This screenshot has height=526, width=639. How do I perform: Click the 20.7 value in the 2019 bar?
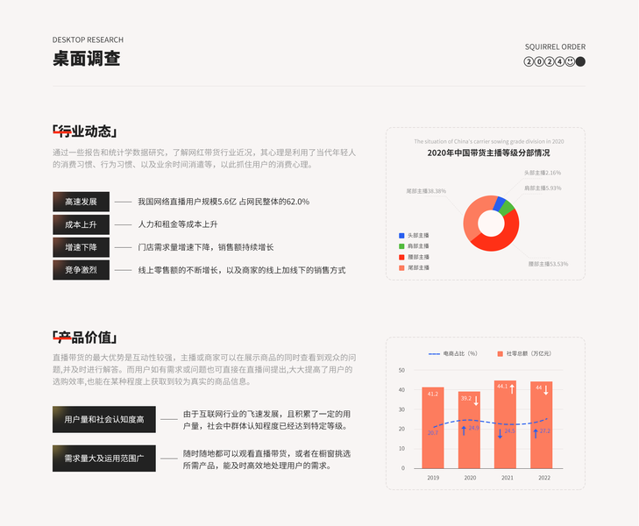pyautogui.click(x=433, y=433)
